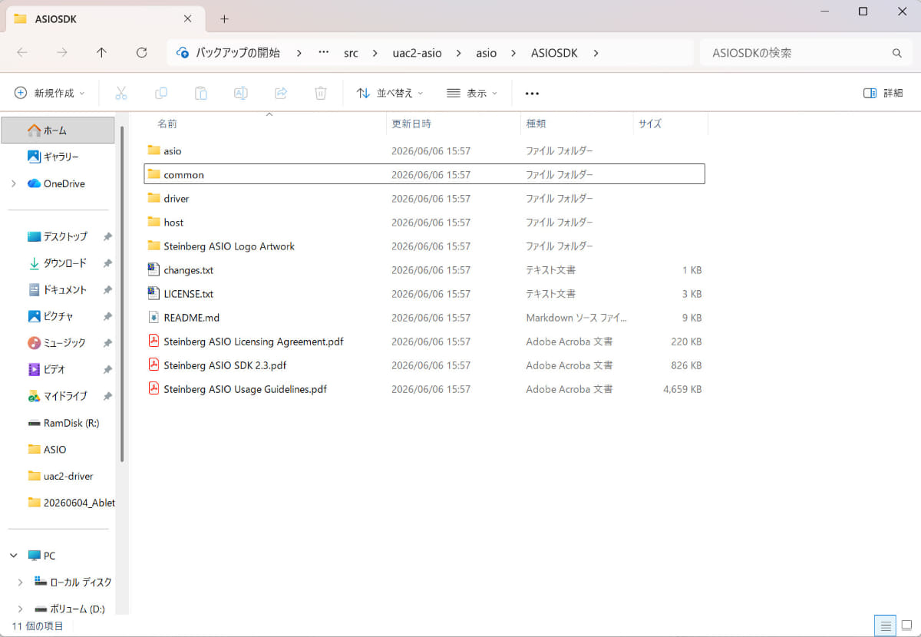Sort by Type column header
This screenshot has height=637, width=921.
(536, 124)
